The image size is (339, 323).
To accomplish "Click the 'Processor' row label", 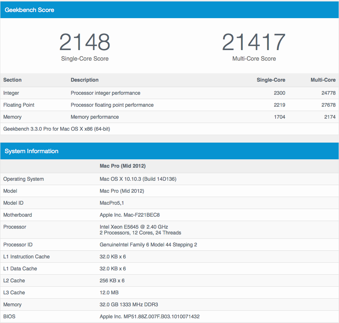I will (15, 227).
